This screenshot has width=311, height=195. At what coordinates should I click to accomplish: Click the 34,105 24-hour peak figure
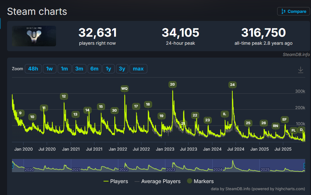[x=180, y=33]
